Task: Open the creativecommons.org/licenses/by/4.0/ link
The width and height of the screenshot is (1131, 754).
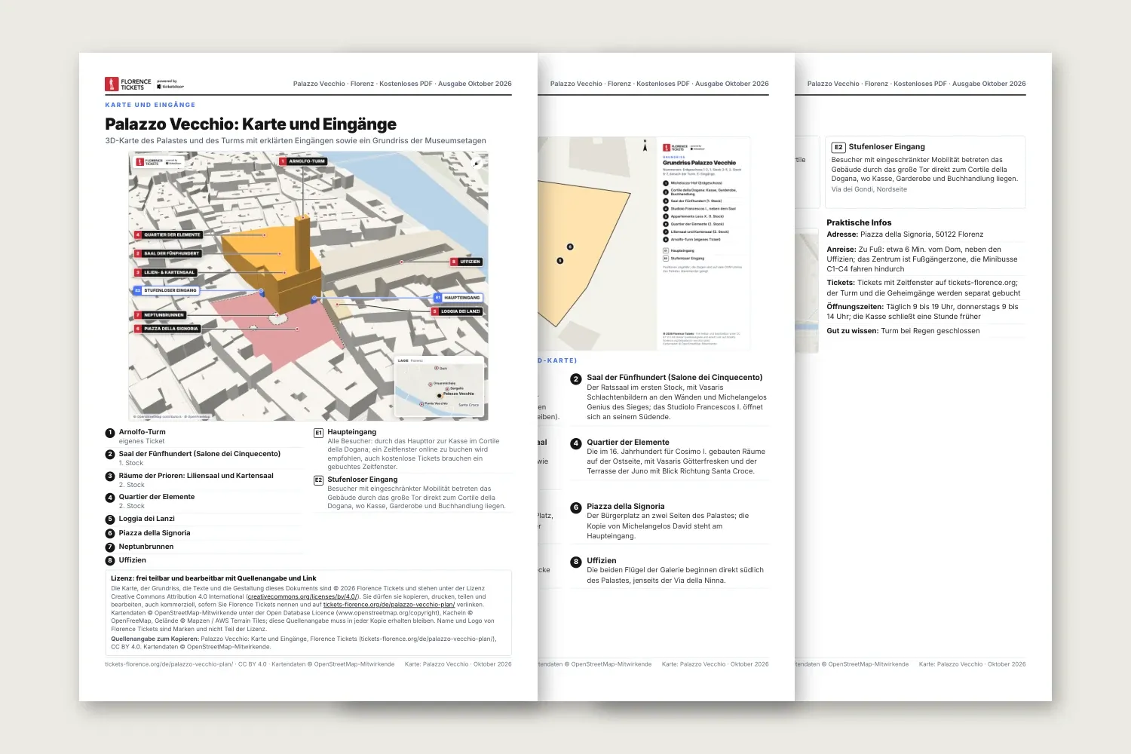Action: pos(302,596)
